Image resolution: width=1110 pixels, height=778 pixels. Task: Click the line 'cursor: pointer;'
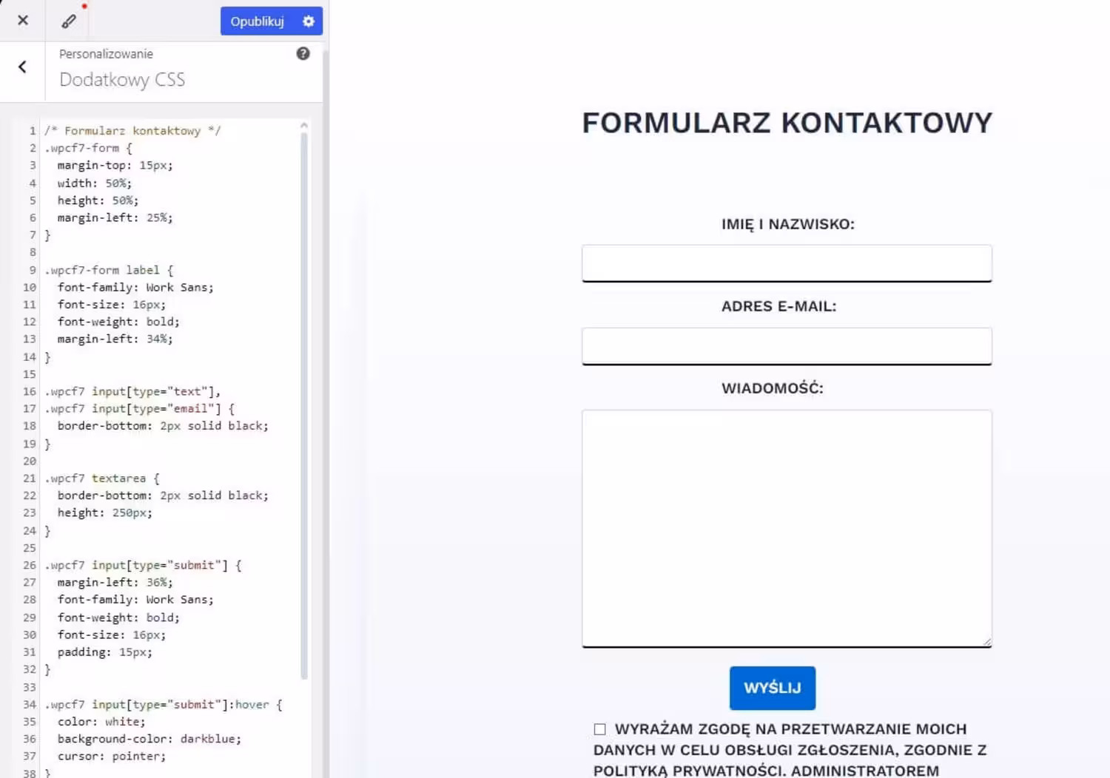pyautogui.click(x=112, y=757)
